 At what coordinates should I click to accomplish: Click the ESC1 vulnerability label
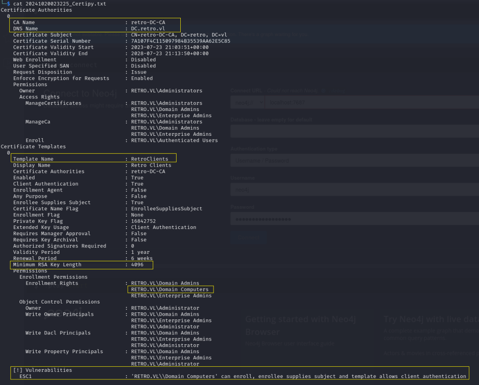tap(25, 376)
